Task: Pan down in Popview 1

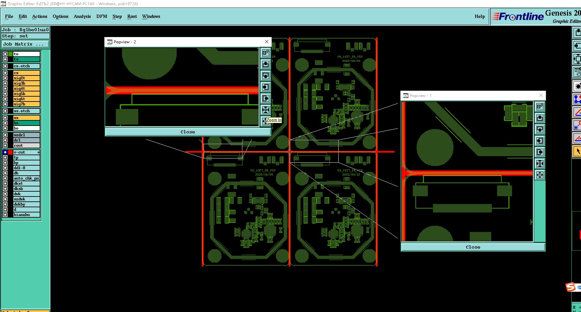Action: tap(540, 129)
